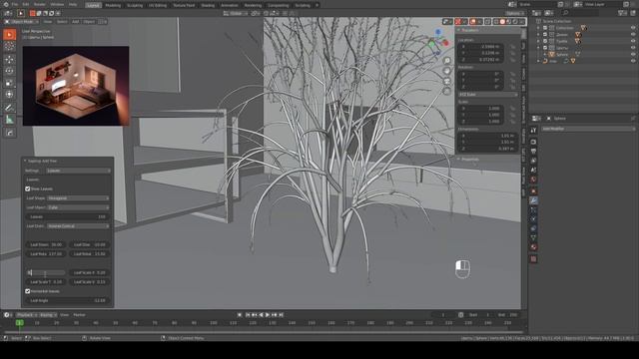Toggle Horizontal leaves checkbox
The image size is (639, 359).
click(28, 291)
